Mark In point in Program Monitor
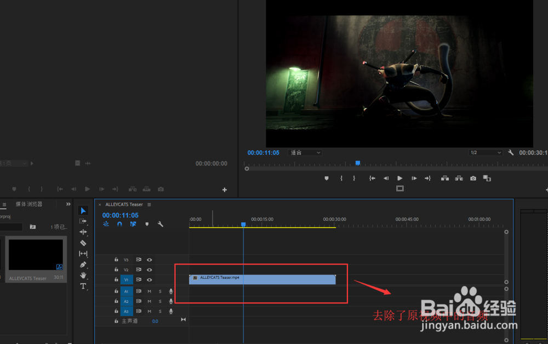The image size is (548, 344). pos(341,179)
